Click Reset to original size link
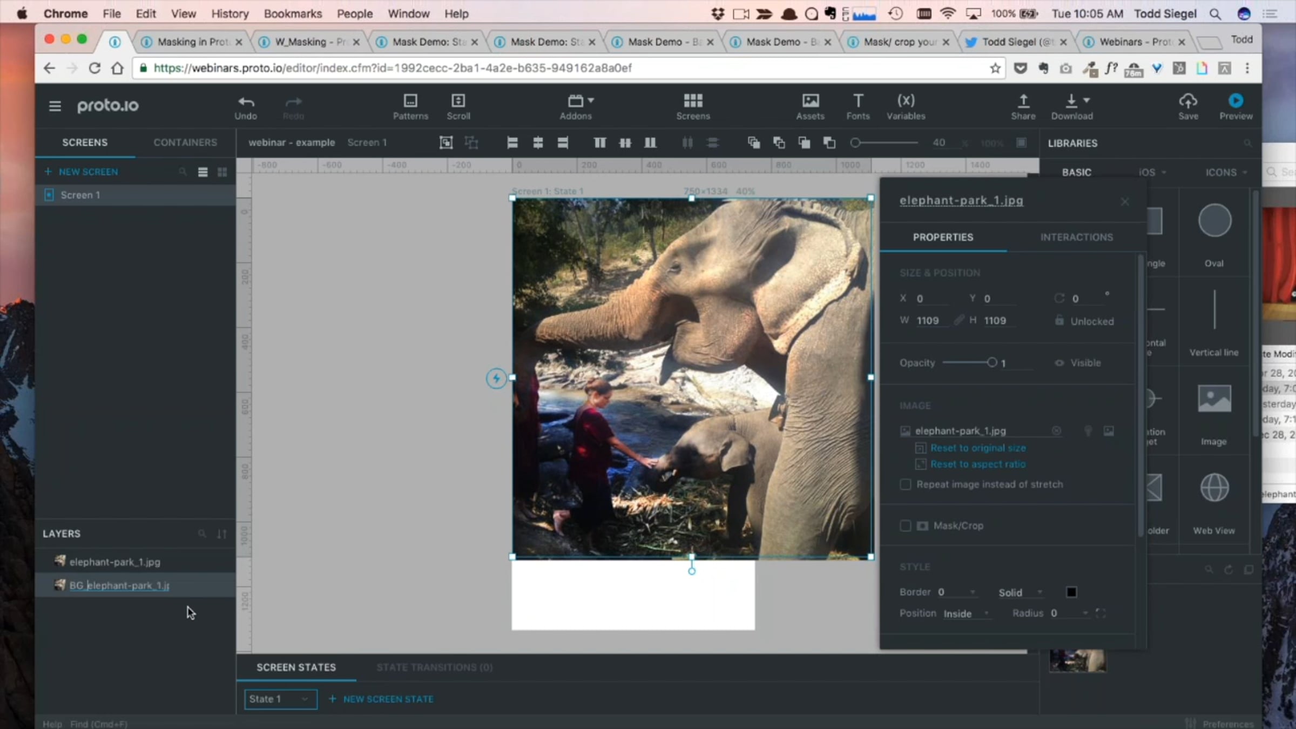This screenshot has width=1296, height=729. point(977,448)
